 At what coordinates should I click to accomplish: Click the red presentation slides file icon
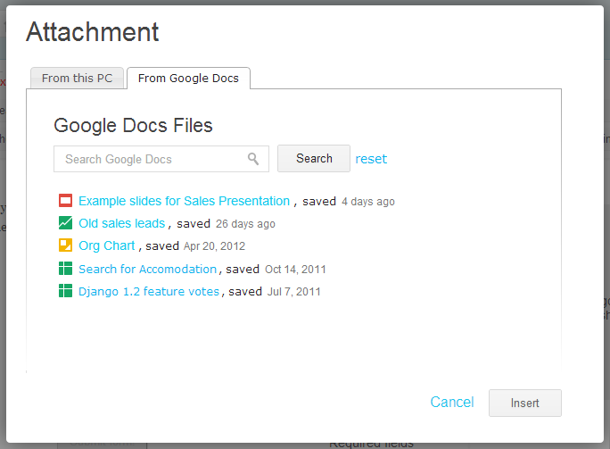tap(65, 201)
